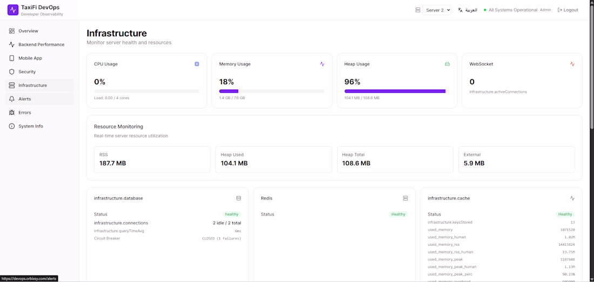Click the Healthy badge in cache card
594x282 pixels.
pos(565,215)
